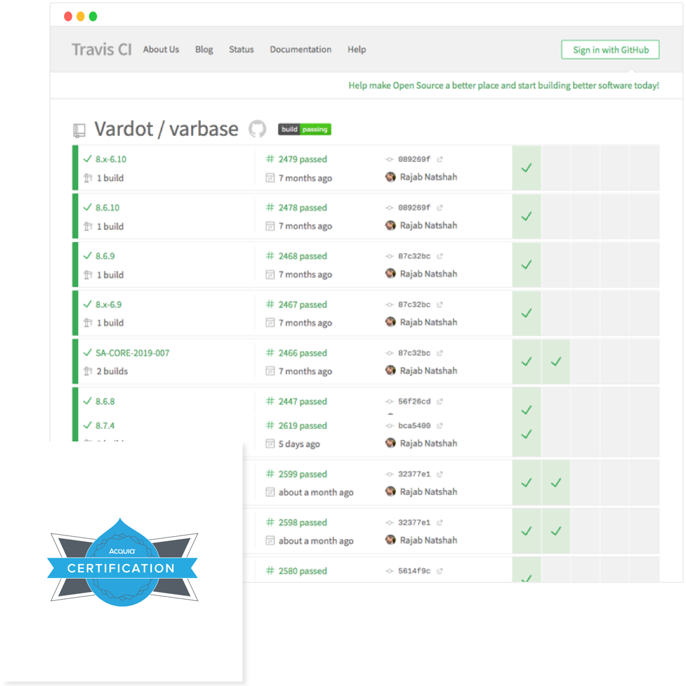
Task: Click the passed checkmark tile in the 8.x-6.10 row
Action: (527, 168)
